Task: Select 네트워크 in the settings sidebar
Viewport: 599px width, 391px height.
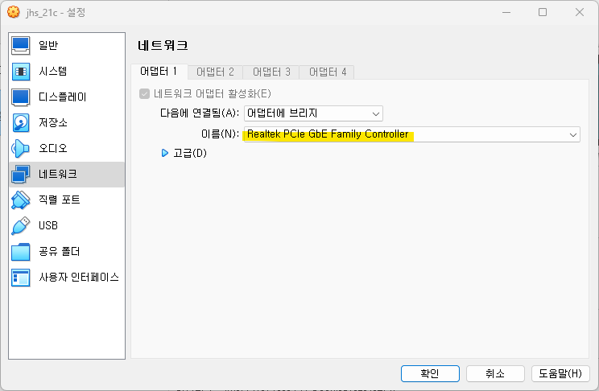Action: pos(67,175)
